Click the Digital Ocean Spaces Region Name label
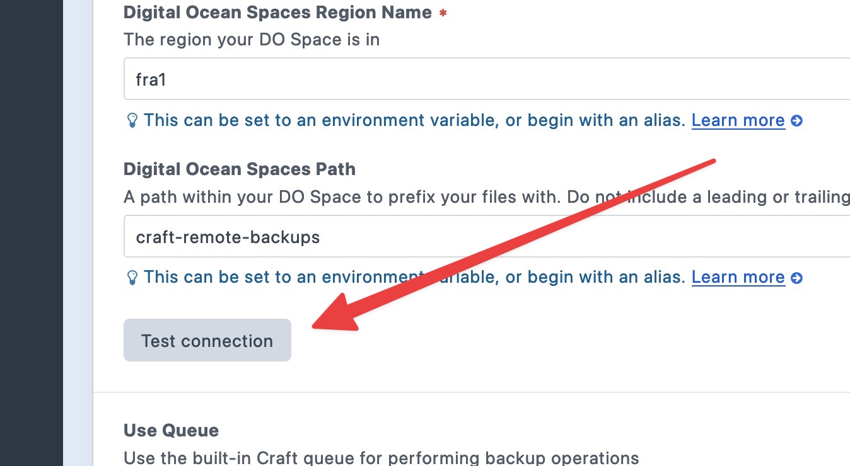The image size is (850, 466). tap(277, 13)
